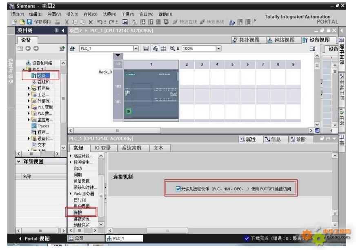Expand the 监控与 tree node
This screenshot has height=250, width=356.
[x=29, y=120]
